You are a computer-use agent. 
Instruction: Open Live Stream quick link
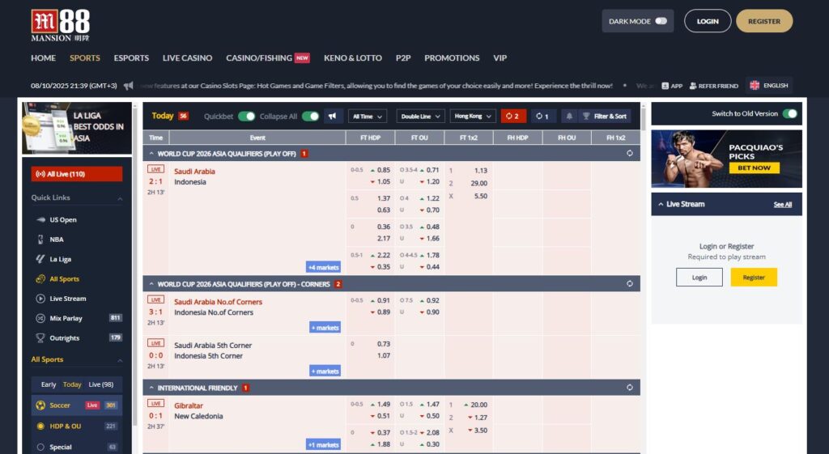pyautogui.click(x=67, y=299)
